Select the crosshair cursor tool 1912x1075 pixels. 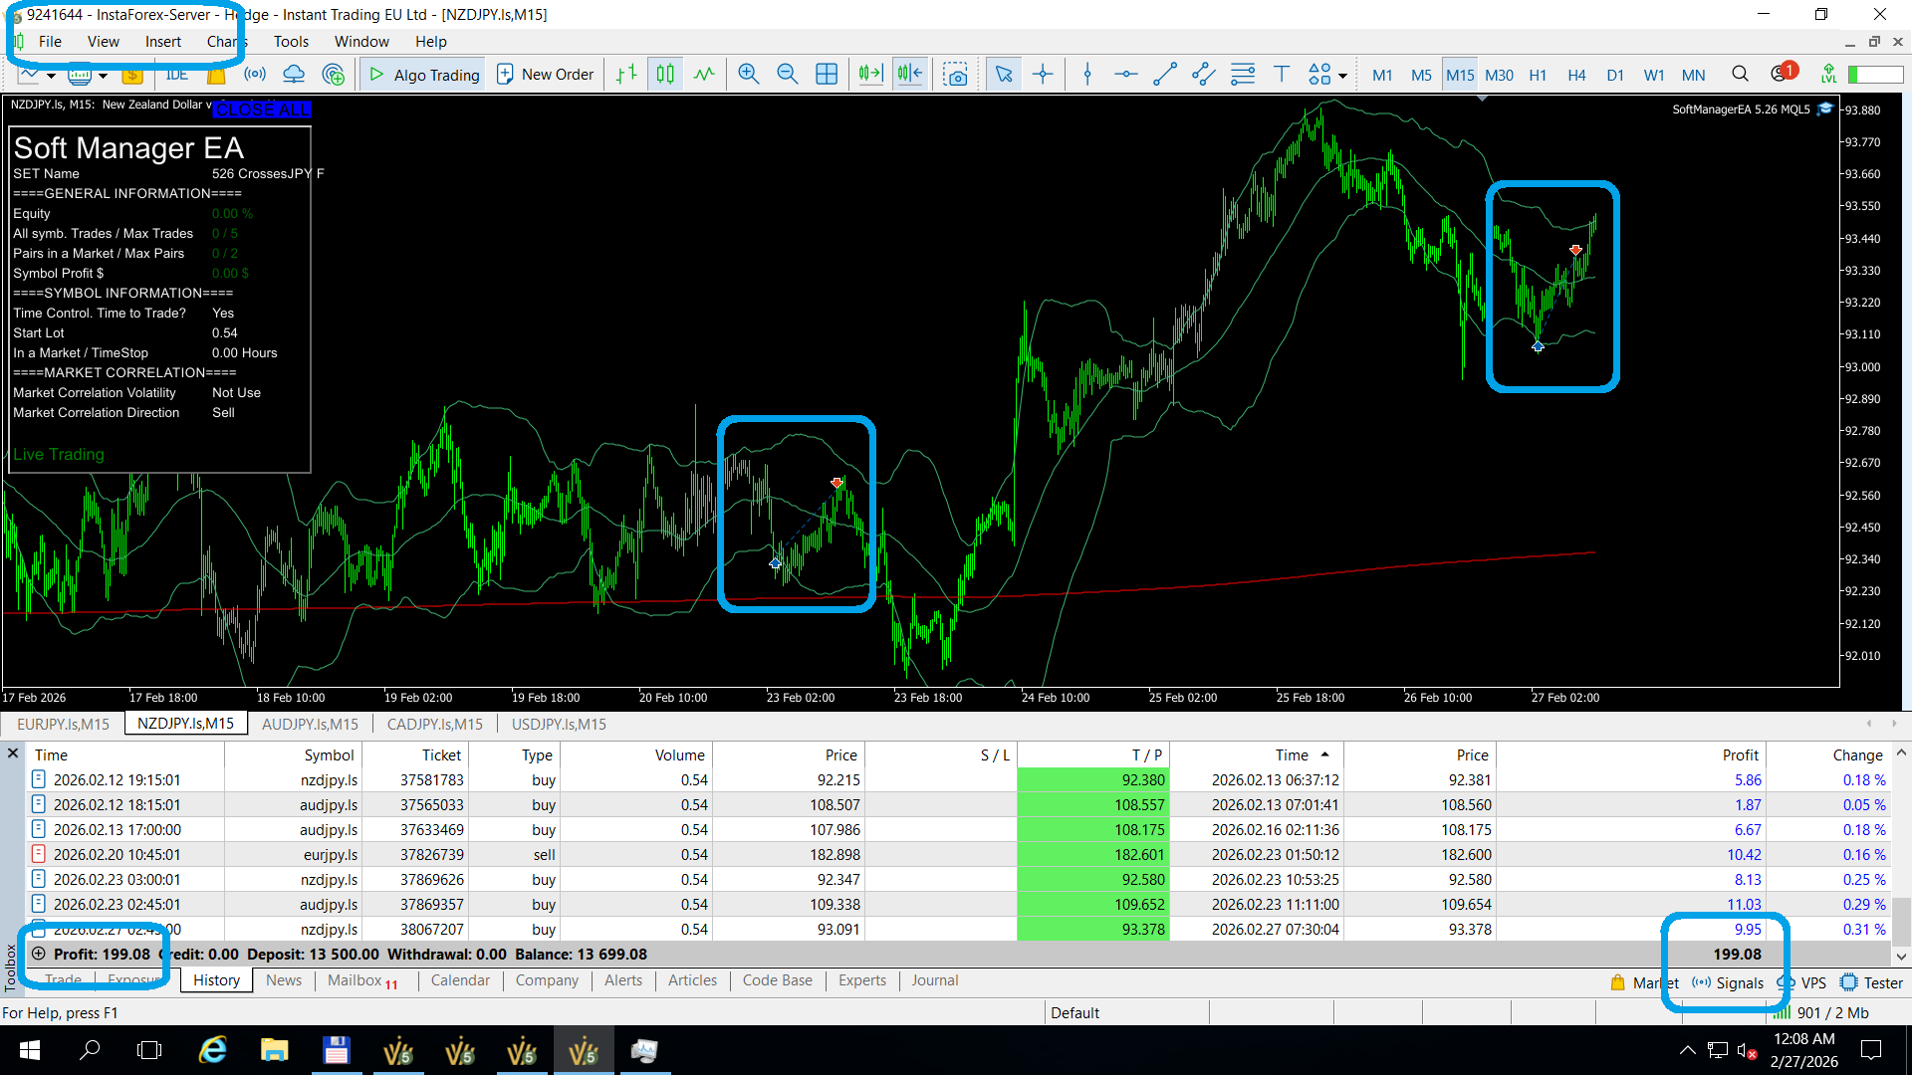pyautogui.click(x=1043, y=75)
